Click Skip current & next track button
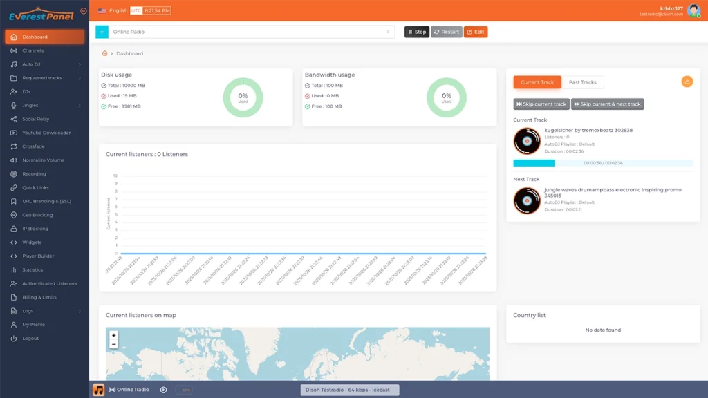Screen dimensions: 708x398 607,104
